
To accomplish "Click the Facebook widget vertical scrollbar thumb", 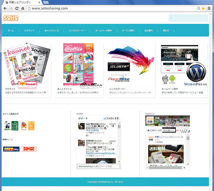I will [x=188, y=138].
